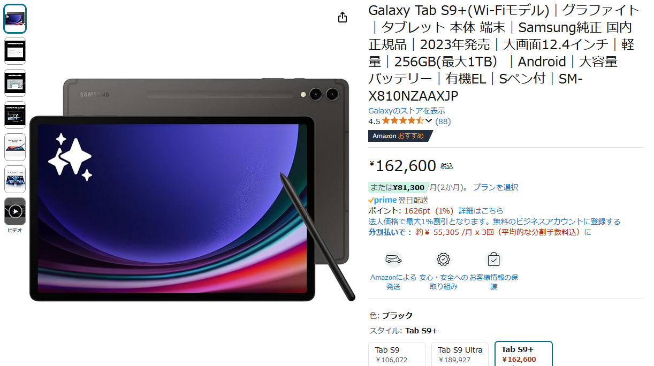
Task: Select the Tab S9+ style option
Action: point(523,354)
